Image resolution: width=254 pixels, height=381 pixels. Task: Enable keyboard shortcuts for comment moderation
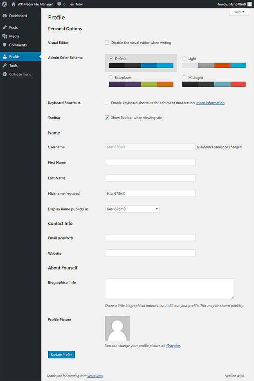coord(107,103)
